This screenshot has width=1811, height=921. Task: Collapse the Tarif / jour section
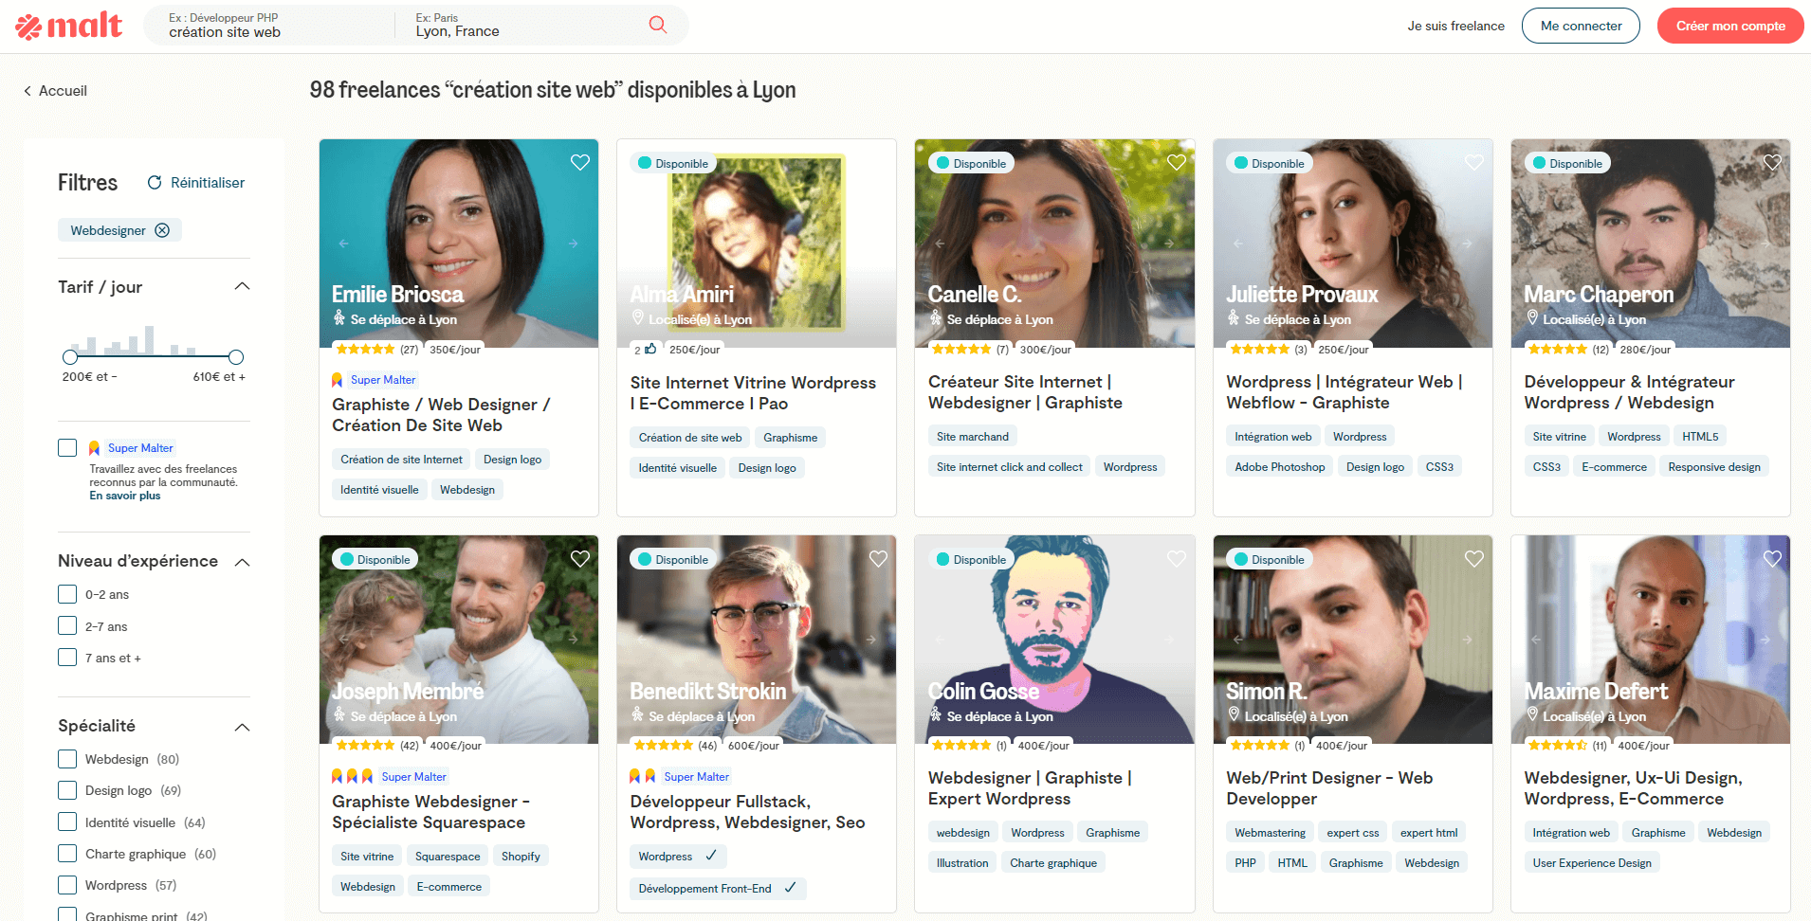[x=242, y=286]
